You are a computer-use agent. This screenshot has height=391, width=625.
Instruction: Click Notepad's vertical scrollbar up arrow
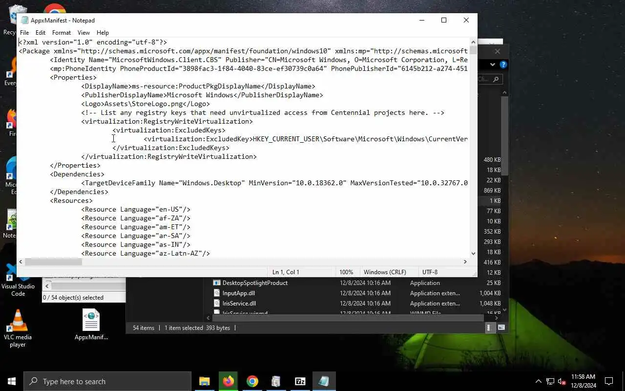473,43
